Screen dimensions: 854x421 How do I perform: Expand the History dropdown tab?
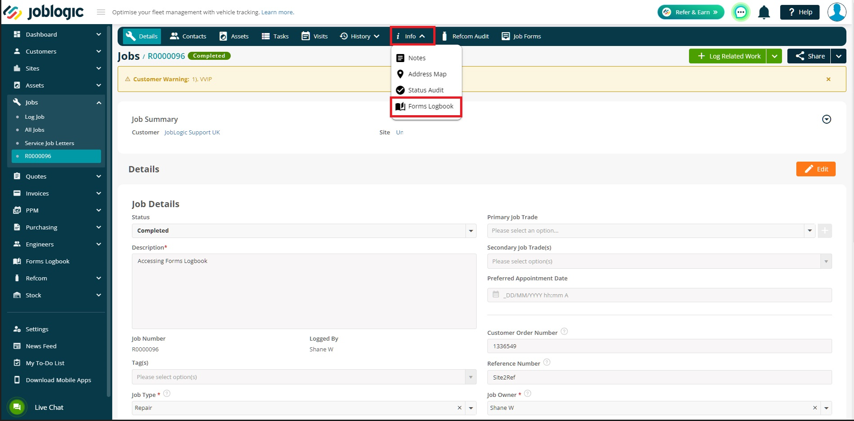click(x=360, y=36)
